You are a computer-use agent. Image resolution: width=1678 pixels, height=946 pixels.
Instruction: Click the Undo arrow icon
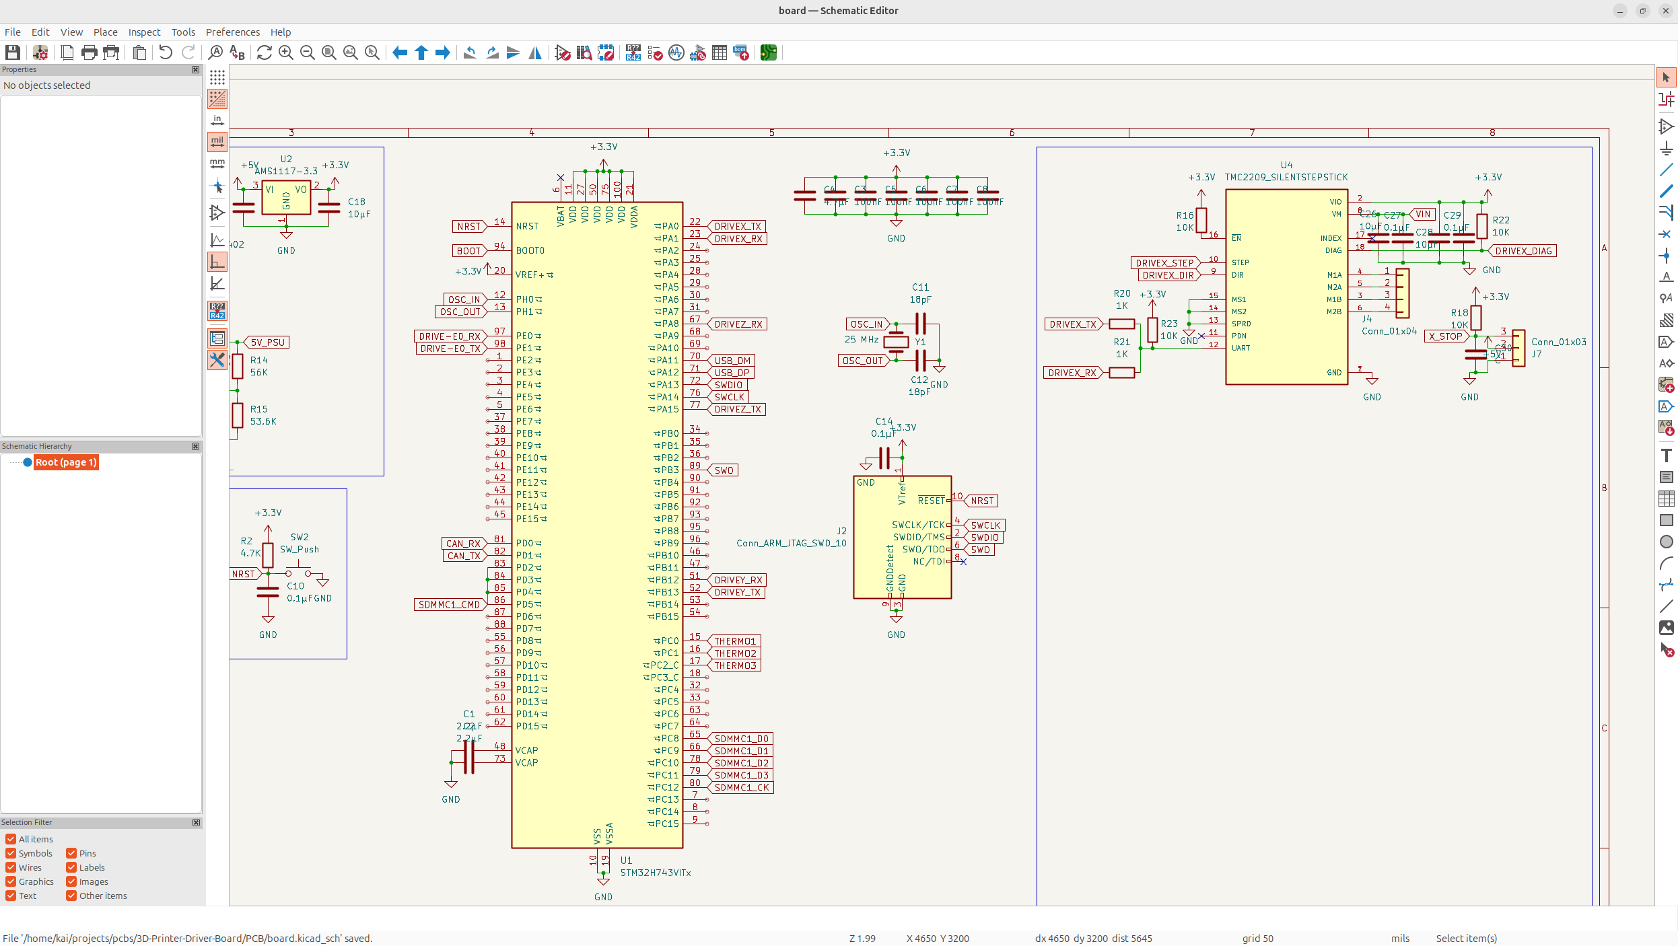(x=166, y=52)
